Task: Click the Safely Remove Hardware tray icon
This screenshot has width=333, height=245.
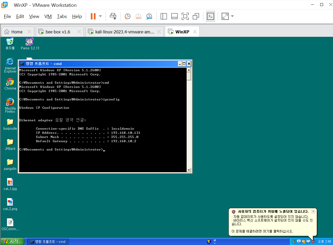Action: pos(294,241)
